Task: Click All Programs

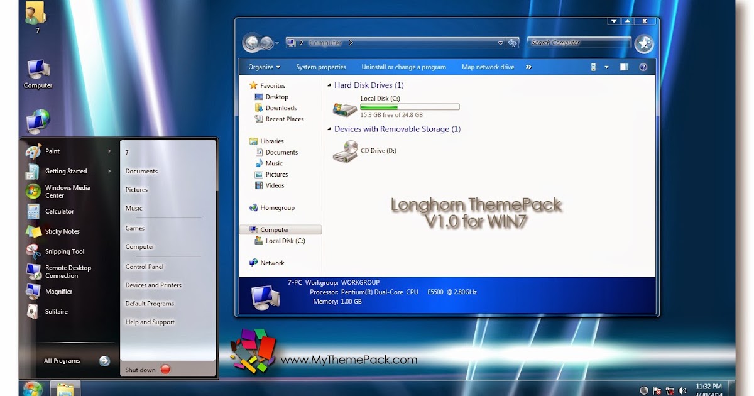Action: [x=62, y=361]
